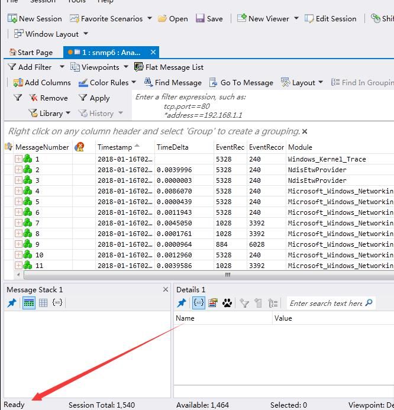Select Flat Message List view
394x410 pixels.
(169, 67)
